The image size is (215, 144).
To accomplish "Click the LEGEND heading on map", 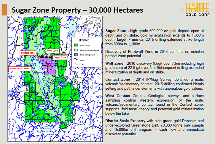I will pos(84,40).
